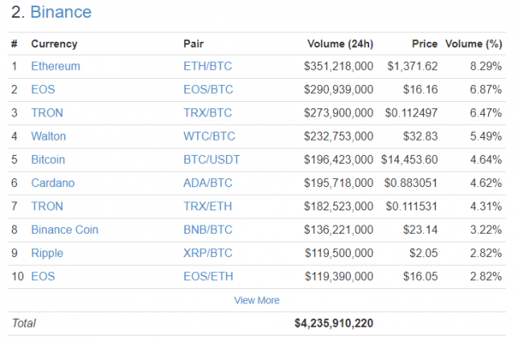Select the $0.883051 price cell
This screenshot has height=342, width=518.
(411, 183)
